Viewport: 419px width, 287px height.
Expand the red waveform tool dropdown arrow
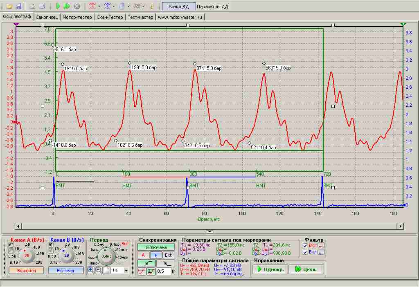pyautogui.click(x=99, y=6)
